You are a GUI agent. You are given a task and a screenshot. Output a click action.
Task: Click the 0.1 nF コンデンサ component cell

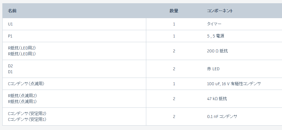pos(222,117)
